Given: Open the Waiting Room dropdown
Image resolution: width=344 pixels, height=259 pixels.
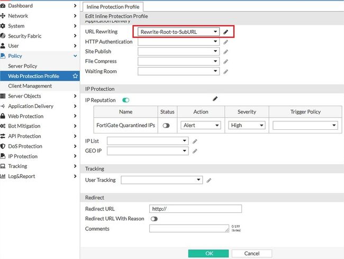Looking at the screenshot, I should click(x=178, y=71).
